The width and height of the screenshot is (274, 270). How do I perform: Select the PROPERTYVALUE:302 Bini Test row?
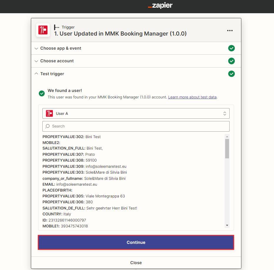(71, 137)
